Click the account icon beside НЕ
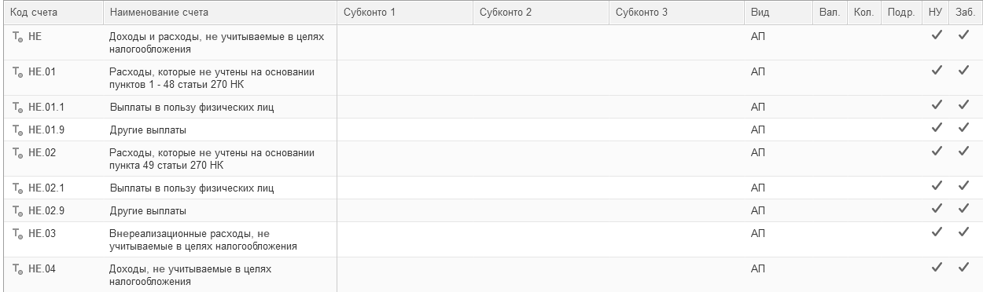 pyautogui.click(x=17, y=36)
